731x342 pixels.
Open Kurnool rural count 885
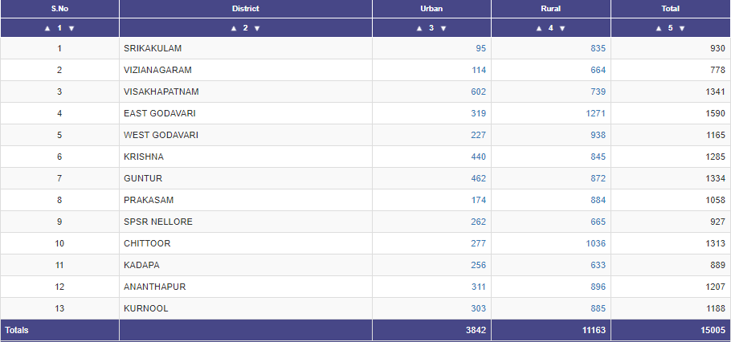[x=598, y=308]
